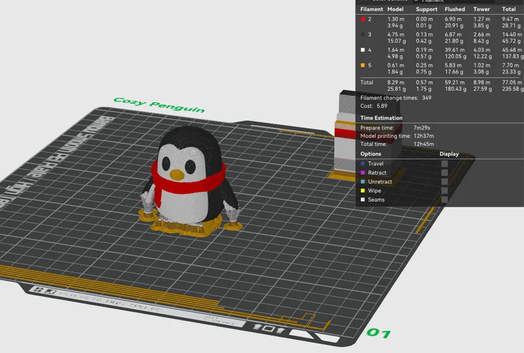Image resolution: width=524 pixels, height=353 pixels.
Task: Click the yellow filament 5 color swatch
Action: (x=363, y=65)
